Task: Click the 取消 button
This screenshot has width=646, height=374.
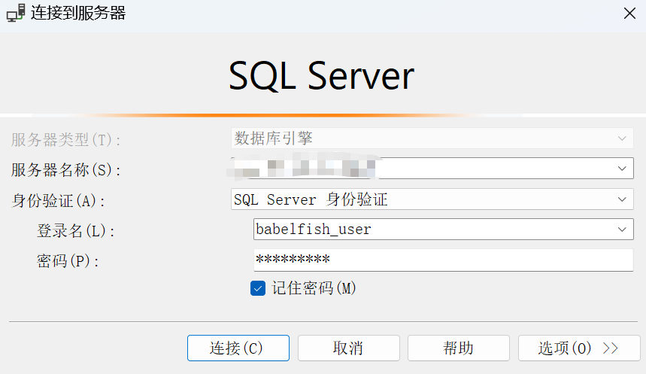Action: [347, 348]
